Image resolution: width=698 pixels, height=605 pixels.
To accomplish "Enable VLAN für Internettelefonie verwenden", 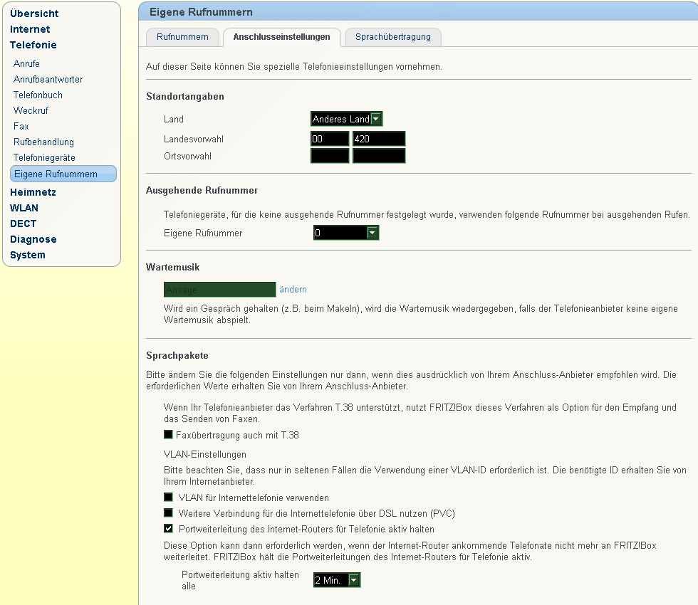I will 168,498.
